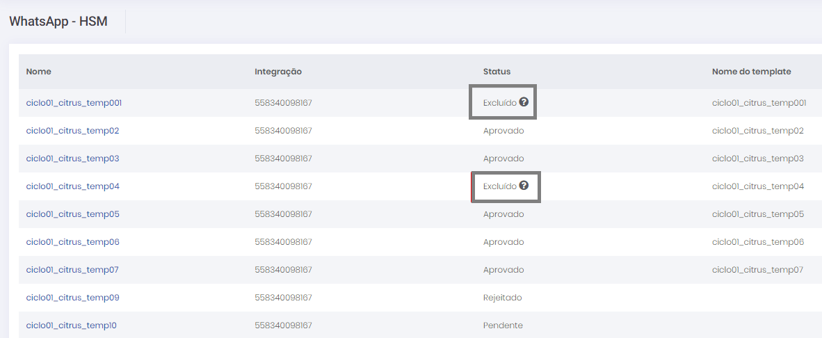
Task: Click help icon beside Excluído for ciclo01_citrus_temp001
Action: point(524,102)
